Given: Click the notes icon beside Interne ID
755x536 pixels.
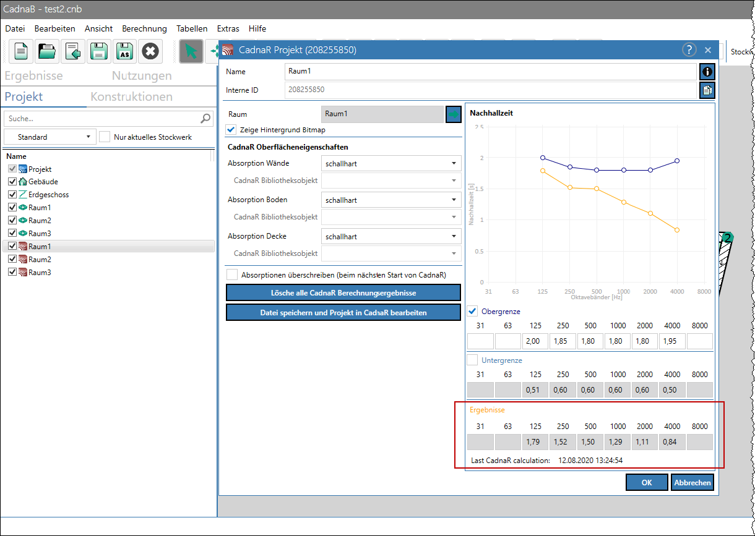Looking at the screenshot, I should 707,90.
